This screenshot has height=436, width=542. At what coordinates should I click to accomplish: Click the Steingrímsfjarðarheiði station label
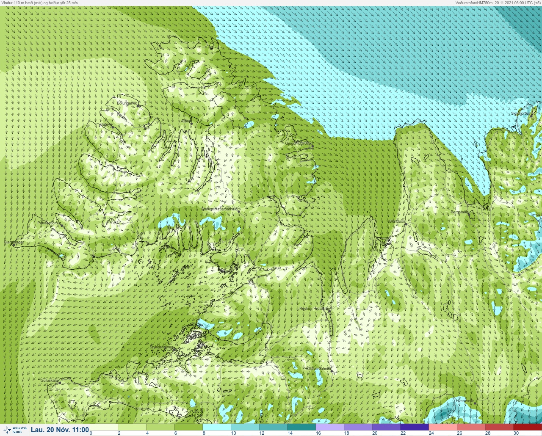(x=220, y=209)
